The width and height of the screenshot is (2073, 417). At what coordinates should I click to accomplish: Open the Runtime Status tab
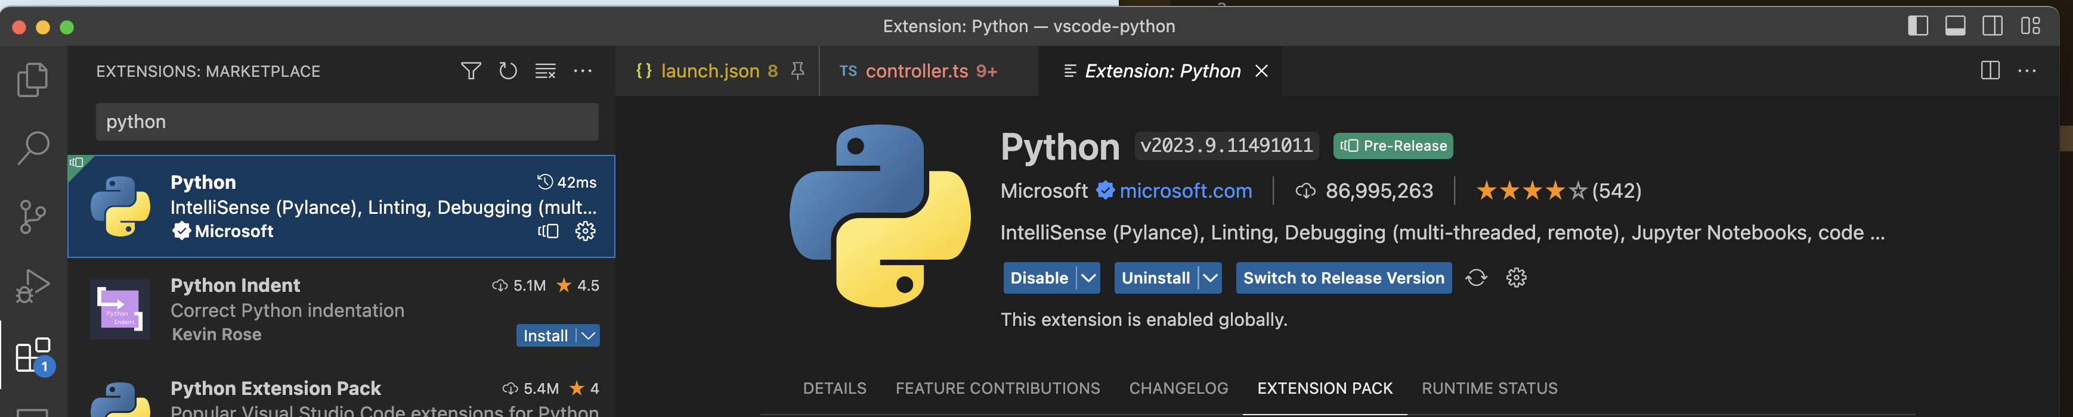click(1489, 388)
